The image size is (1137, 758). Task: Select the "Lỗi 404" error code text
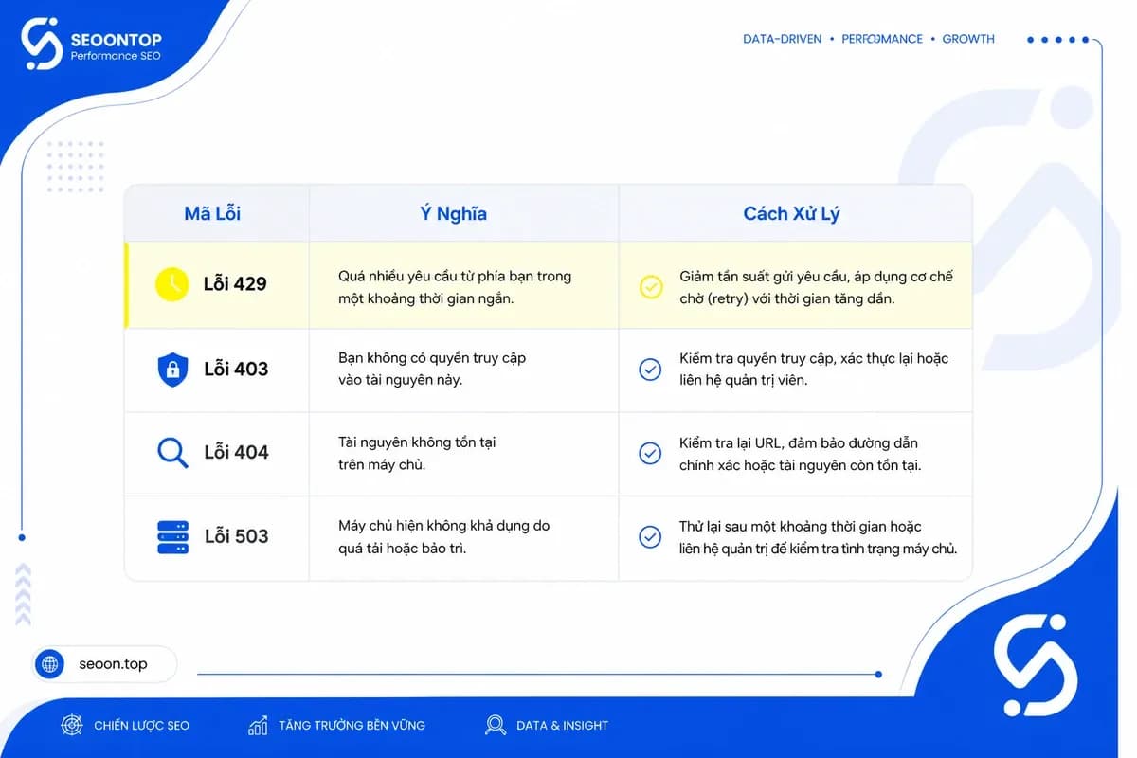pos(236,453)
